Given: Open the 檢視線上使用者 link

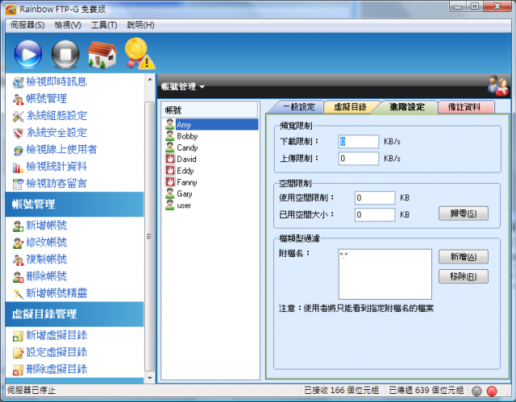Looking at the screenshot, I should (x=61, y=150).
